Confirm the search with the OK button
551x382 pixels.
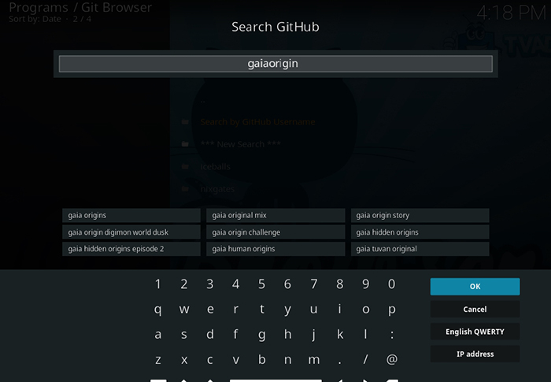[475, 287]
